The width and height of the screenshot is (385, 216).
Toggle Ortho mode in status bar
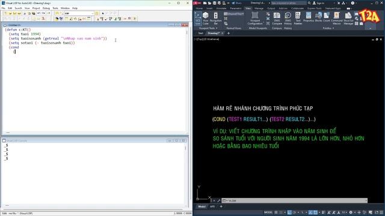pyautogui.click(x=290, y=212)
